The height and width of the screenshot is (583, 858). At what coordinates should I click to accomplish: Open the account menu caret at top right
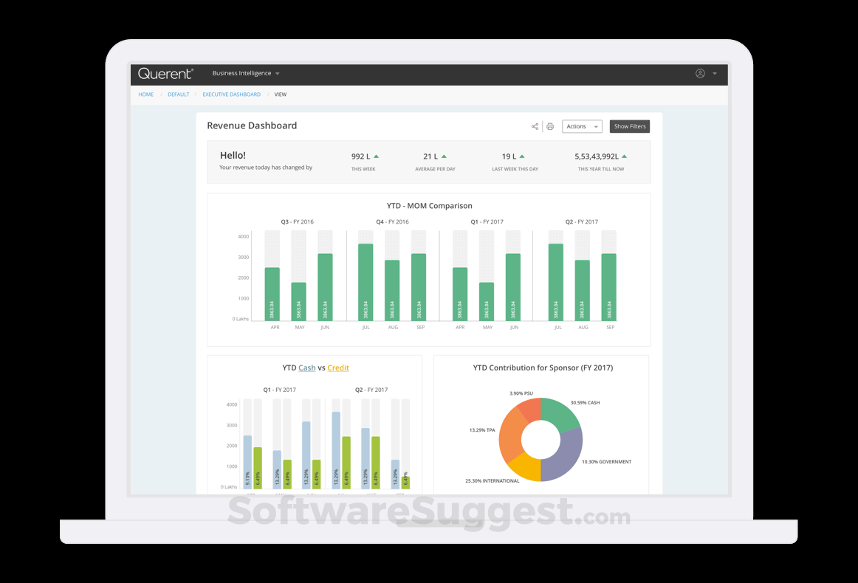click(713, 73)
